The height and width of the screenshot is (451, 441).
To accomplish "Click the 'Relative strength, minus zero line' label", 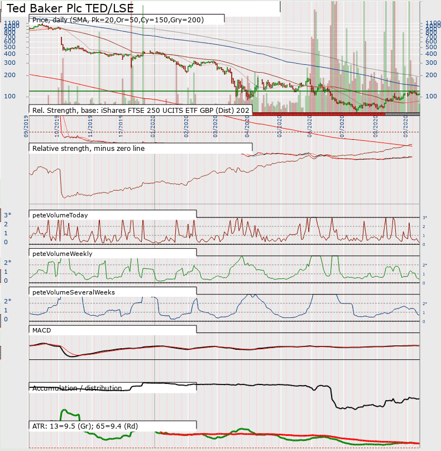I will click(89, 149).
